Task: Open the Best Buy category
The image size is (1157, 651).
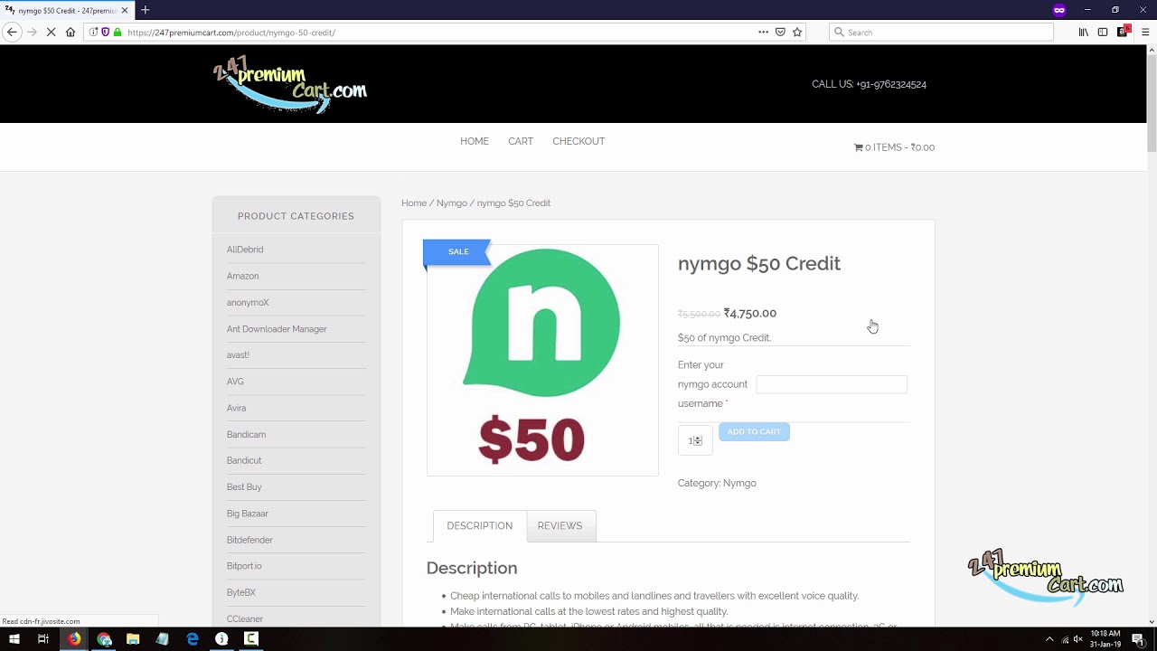Action: pos(244,487)
